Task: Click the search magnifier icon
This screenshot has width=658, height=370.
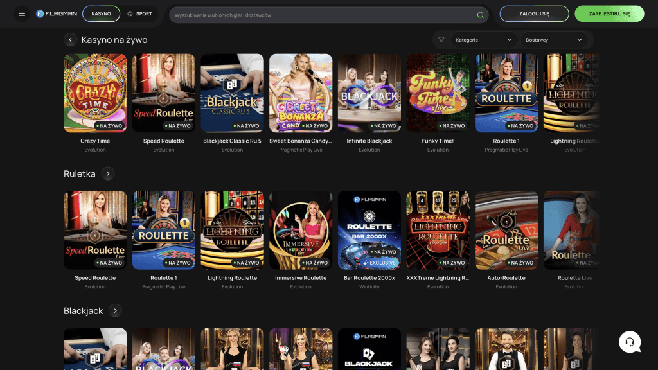Action: point(480,15)
